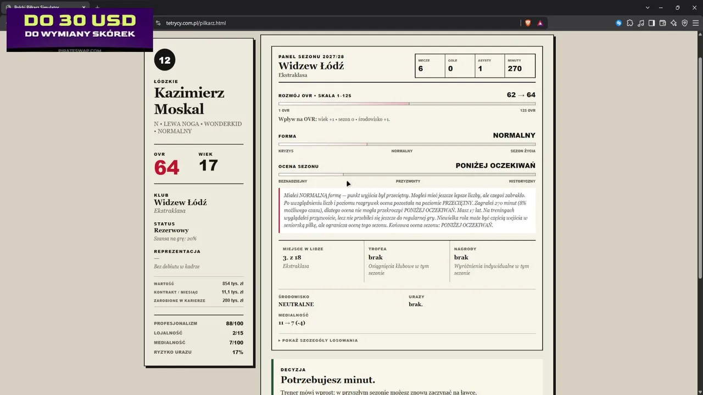Click 'brak' under Trofea

click(x=376, y=257)
